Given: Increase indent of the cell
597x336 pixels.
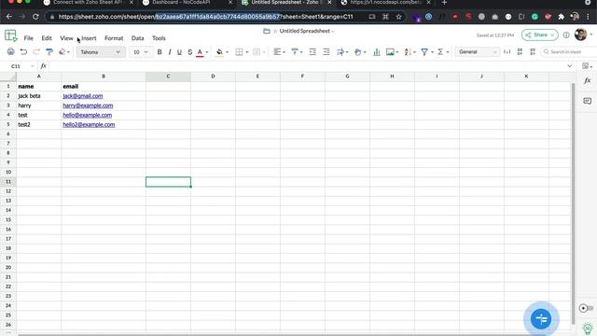Looking at the screenshot, I should [x=326, y=52].
